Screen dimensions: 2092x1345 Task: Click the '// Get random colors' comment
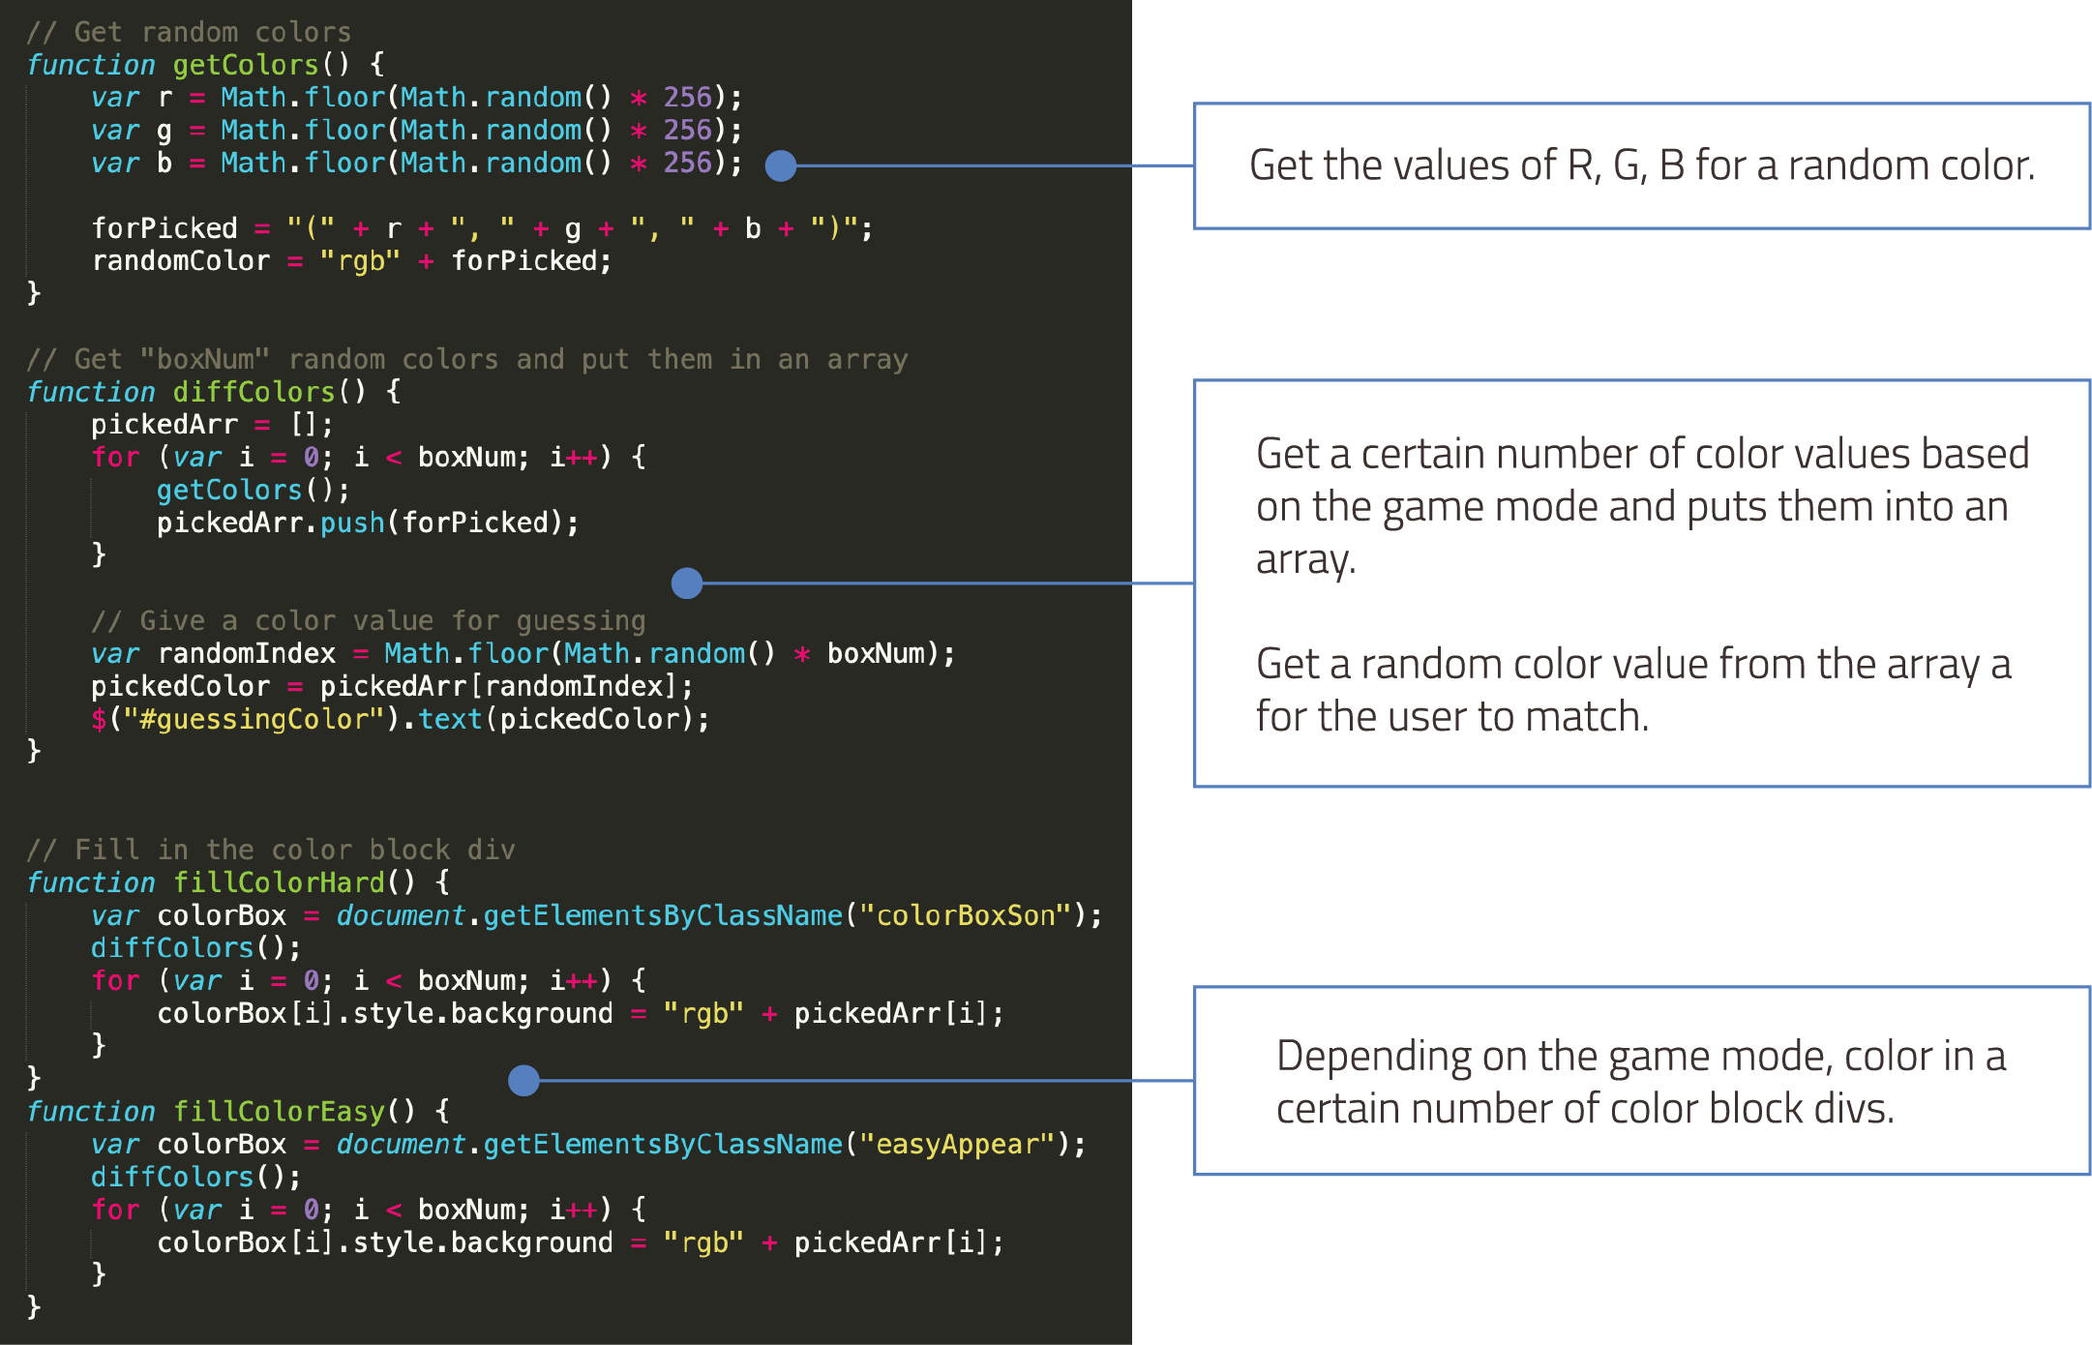click(189, 32)
